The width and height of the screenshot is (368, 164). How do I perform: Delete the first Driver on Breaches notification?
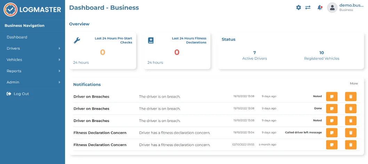point(351,96)
